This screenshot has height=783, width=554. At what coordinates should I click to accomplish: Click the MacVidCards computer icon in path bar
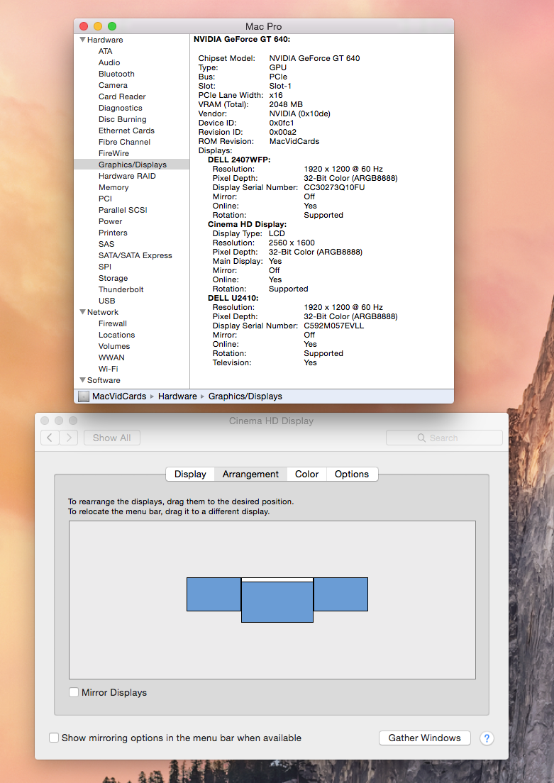[84, 396]
